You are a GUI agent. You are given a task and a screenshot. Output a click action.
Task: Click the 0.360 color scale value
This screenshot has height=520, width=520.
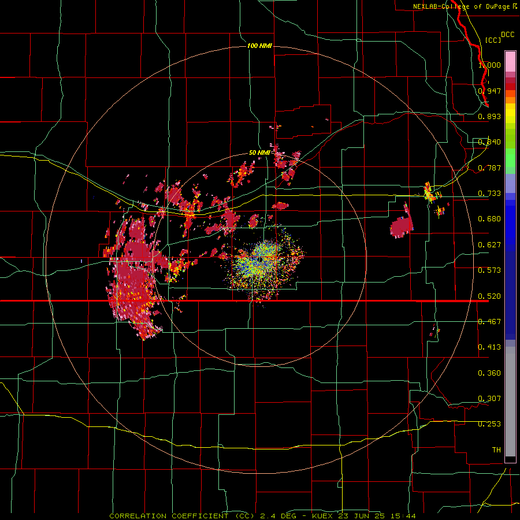[489, 373]
